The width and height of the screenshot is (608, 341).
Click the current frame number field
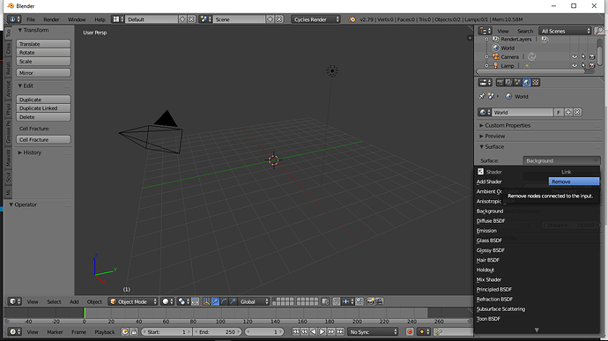(x=264, y=331)
